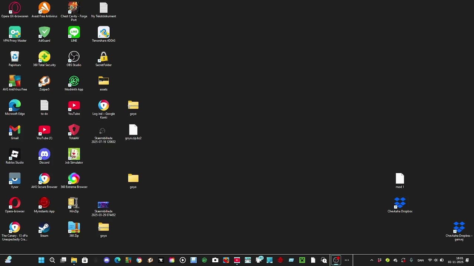Show taskbar overflow apps with the three dots
The width and height of the screenshot is (474, 266).
(x=347, y=260)
